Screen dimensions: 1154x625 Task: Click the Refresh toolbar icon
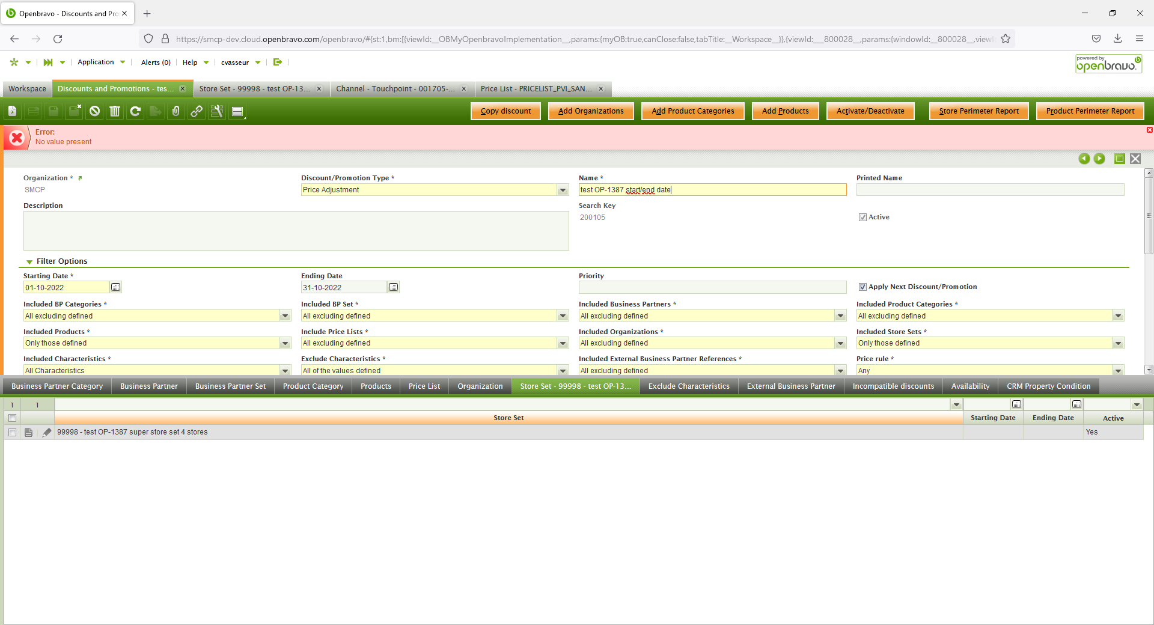(x=135, y=111)
